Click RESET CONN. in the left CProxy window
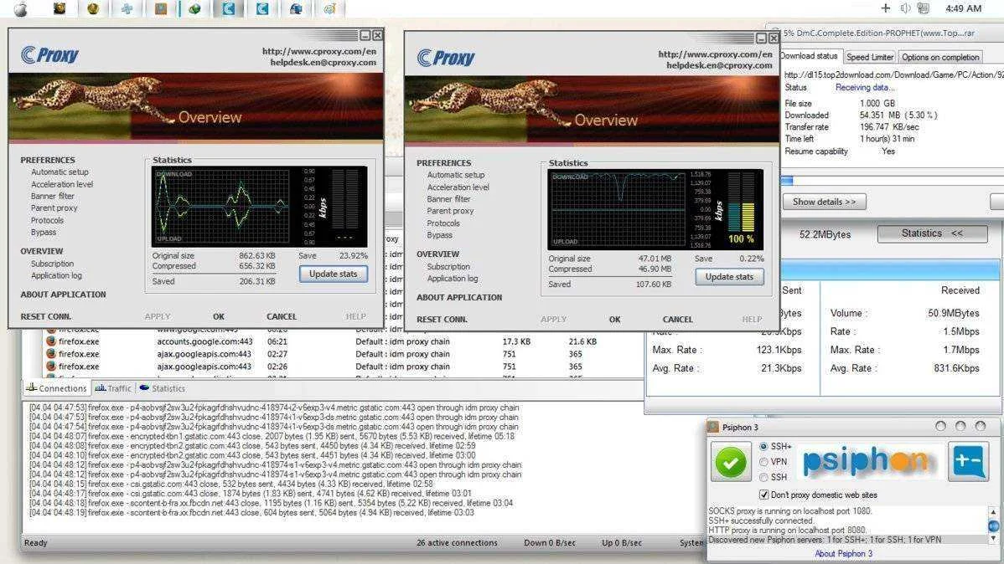Screen dimensions: 1004x564 46,316
